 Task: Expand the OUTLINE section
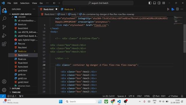(23, 88)
